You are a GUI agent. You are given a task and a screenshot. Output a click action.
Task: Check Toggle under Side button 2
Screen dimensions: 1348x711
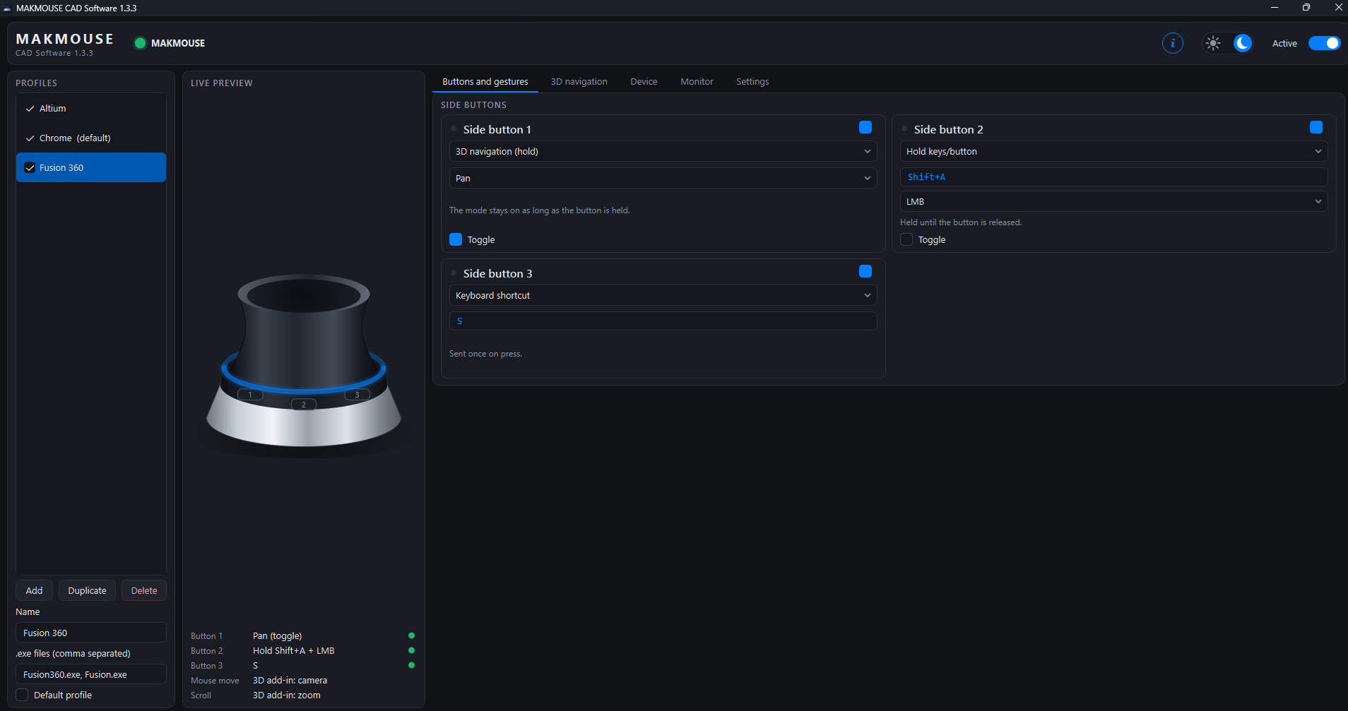906,239
